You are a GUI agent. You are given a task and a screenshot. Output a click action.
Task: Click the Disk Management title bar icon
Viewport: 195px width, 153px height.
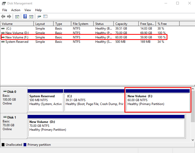coord(4,3)
